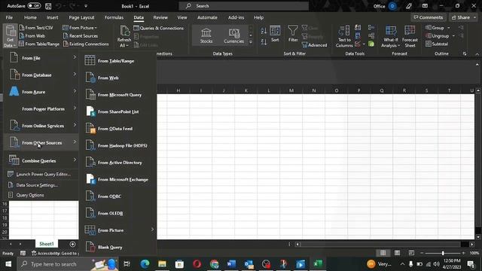The image size is (482, 271).
Task: Click Forecast Sheet button
Action: pos(410,37)
